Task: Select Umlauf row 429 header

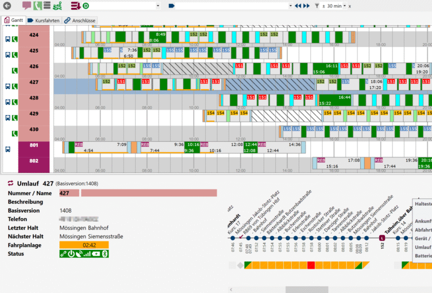Action: [34, 114]
